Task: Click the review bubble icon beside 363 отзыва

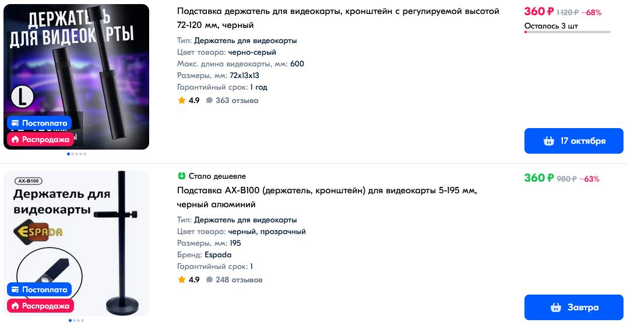Action: 209,101
